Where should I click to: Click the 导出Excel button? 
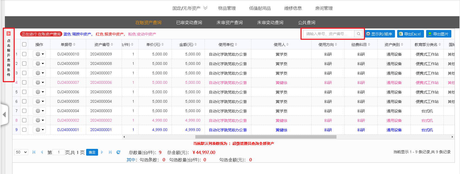click(x=409, y=34)
